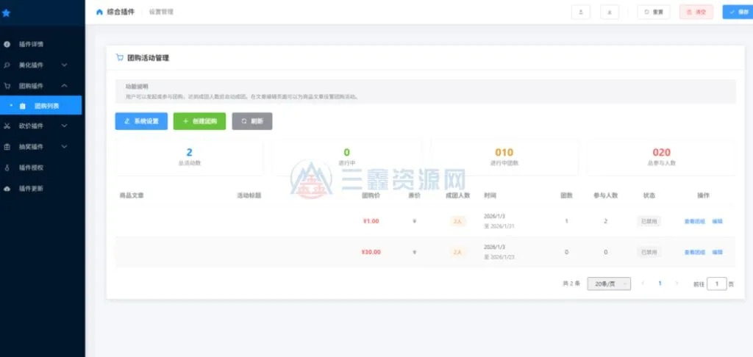Viewport: 753px width, 357px height.
Task: Expand the 砍价插件 sidebar menu chevron
Action: pos(65,126)
